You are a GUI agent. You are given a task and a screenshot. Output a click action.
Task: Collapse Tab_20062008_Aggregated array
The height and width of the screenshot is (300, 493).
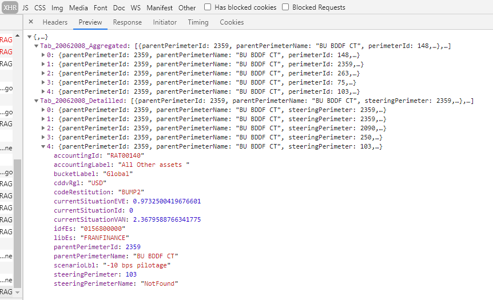click(x=36, y=46)
